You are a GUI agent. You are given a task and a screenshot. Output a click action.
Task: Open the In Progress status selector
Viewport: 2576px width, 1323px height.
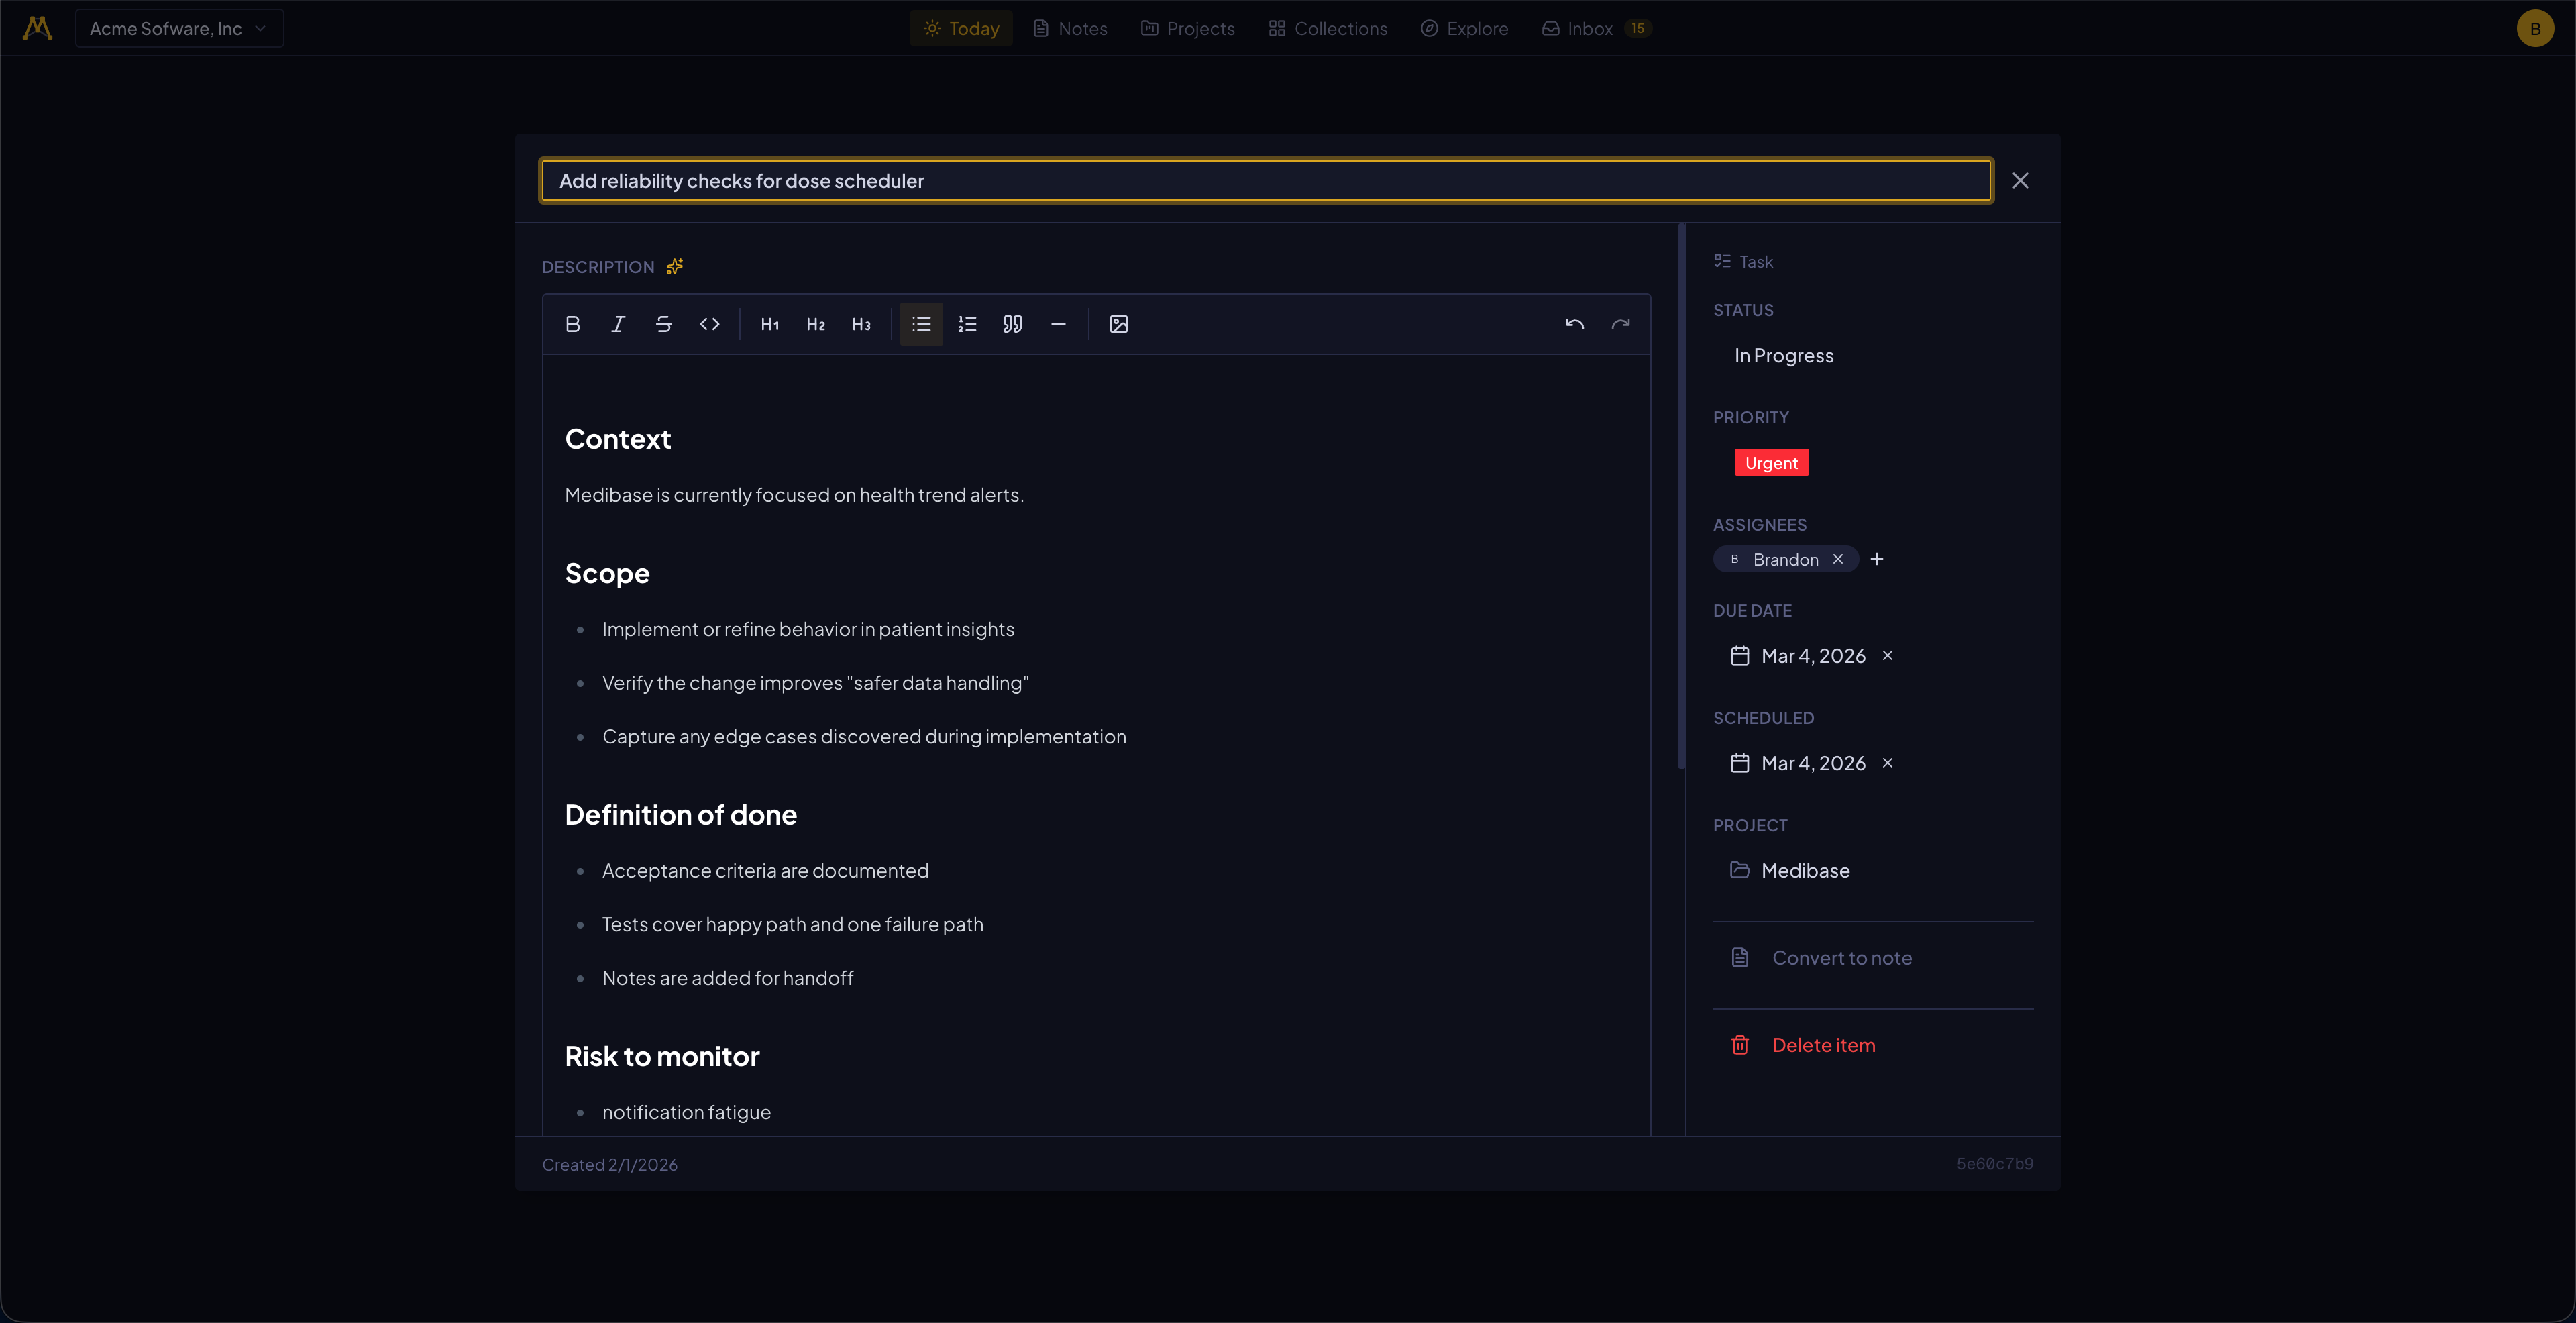pos(1784,355)
